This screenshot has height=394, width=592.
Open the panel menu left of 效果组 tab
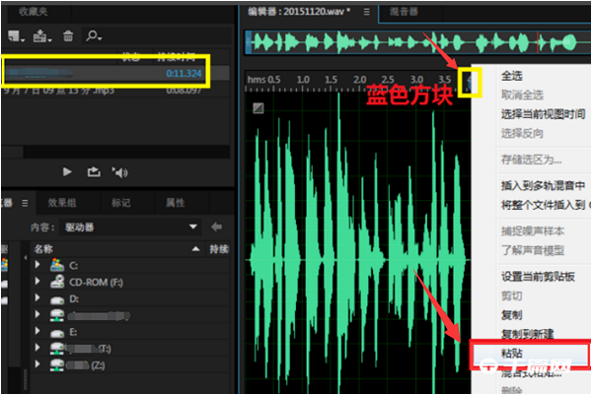25,203
